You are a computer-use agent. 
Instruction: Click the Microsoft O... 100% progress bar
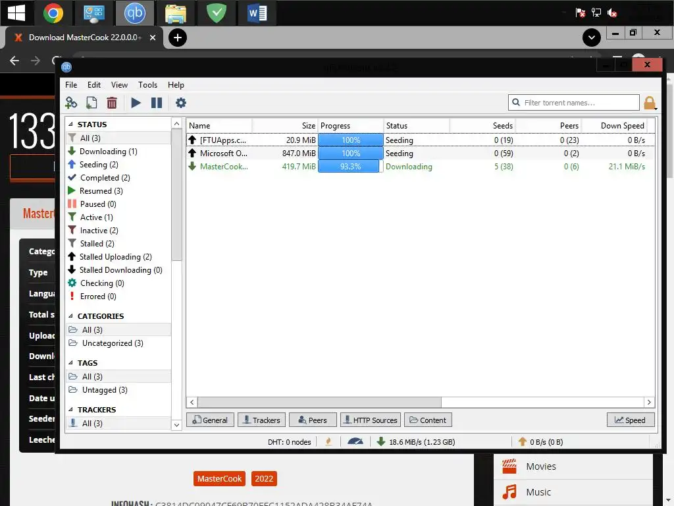[350, 154]
